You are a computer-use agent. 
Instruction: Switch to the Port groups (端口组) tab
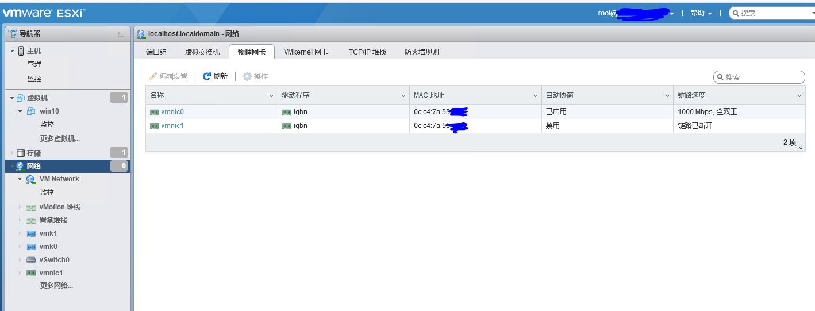156,52
